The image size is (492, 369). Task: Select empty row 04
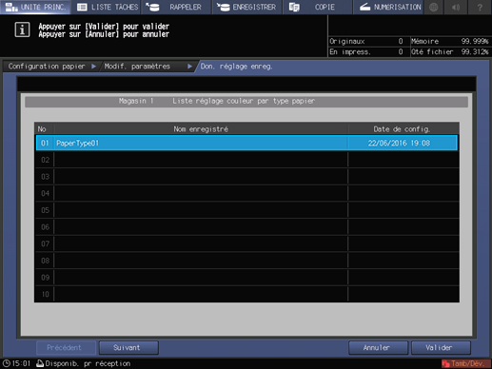click(x=246, y=193)
